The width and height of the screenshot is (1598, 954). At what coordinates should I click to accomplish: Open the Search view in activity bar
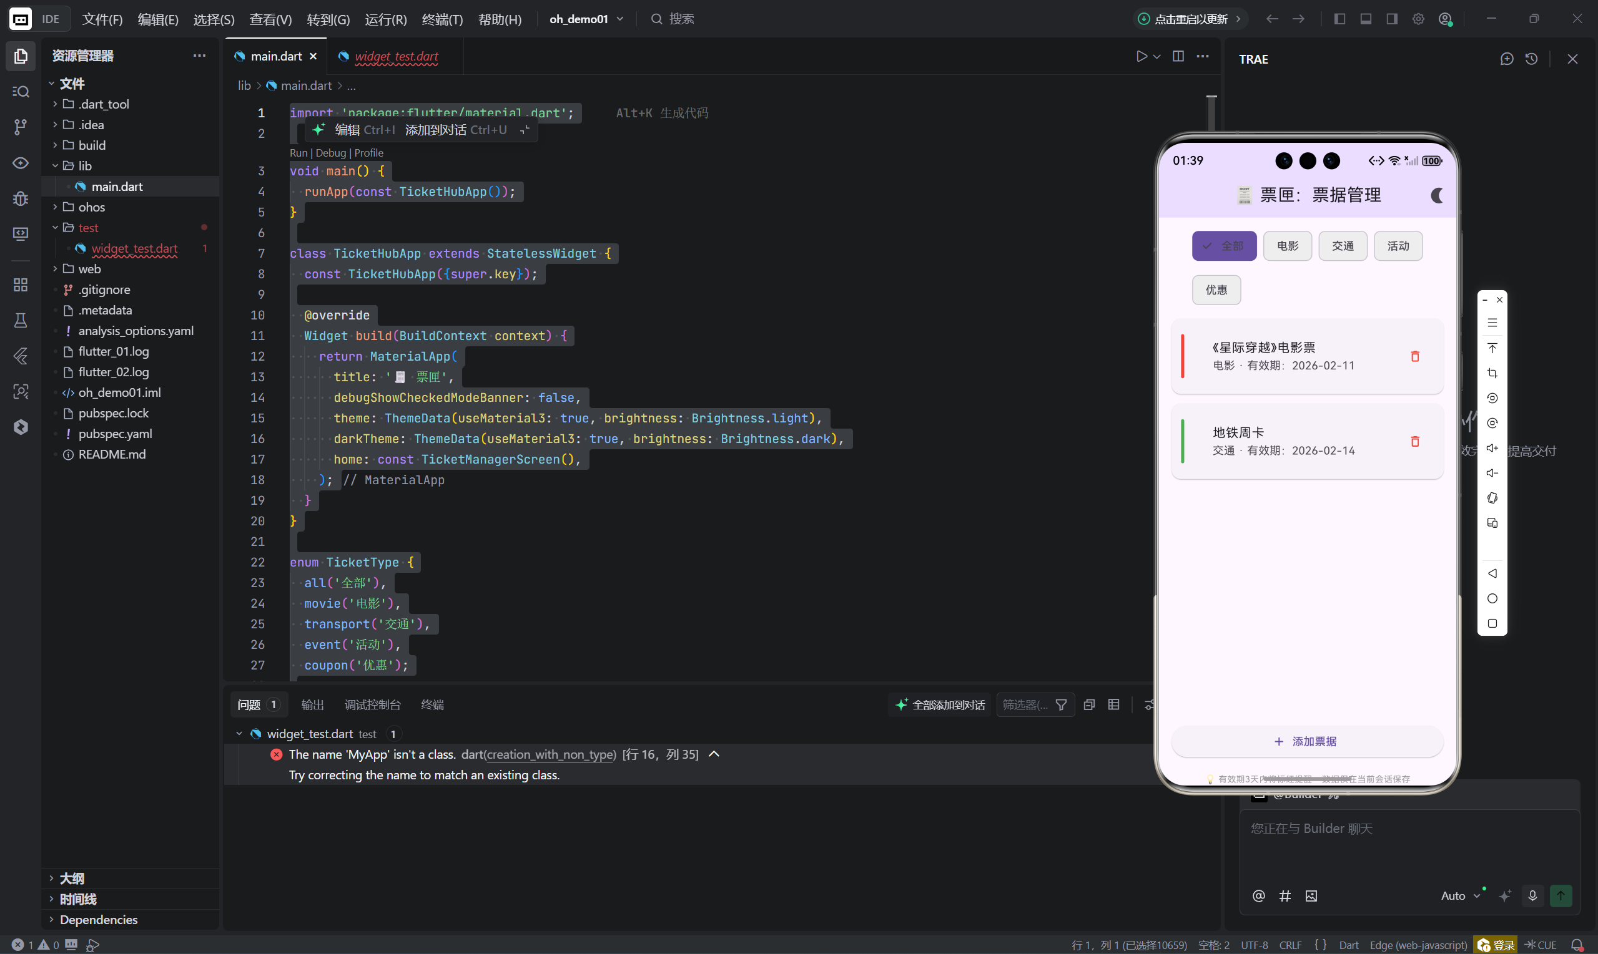point(21,91)
